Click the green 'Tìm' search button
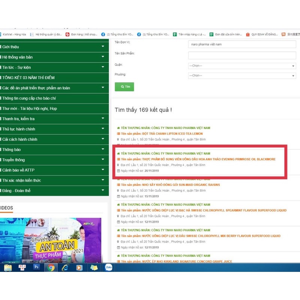Image resolution: width=300 pixels, height=300 pixels. tap(124, 87)
